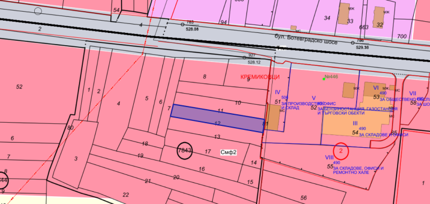
Task: Click parcel number 15
Action: pyautogui.click(x=250, y=182)
